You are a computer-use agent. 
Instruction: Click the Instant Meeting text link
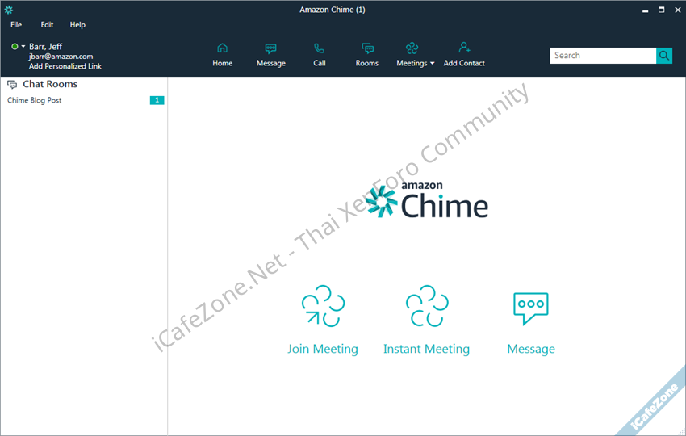[x=427, y=349]
